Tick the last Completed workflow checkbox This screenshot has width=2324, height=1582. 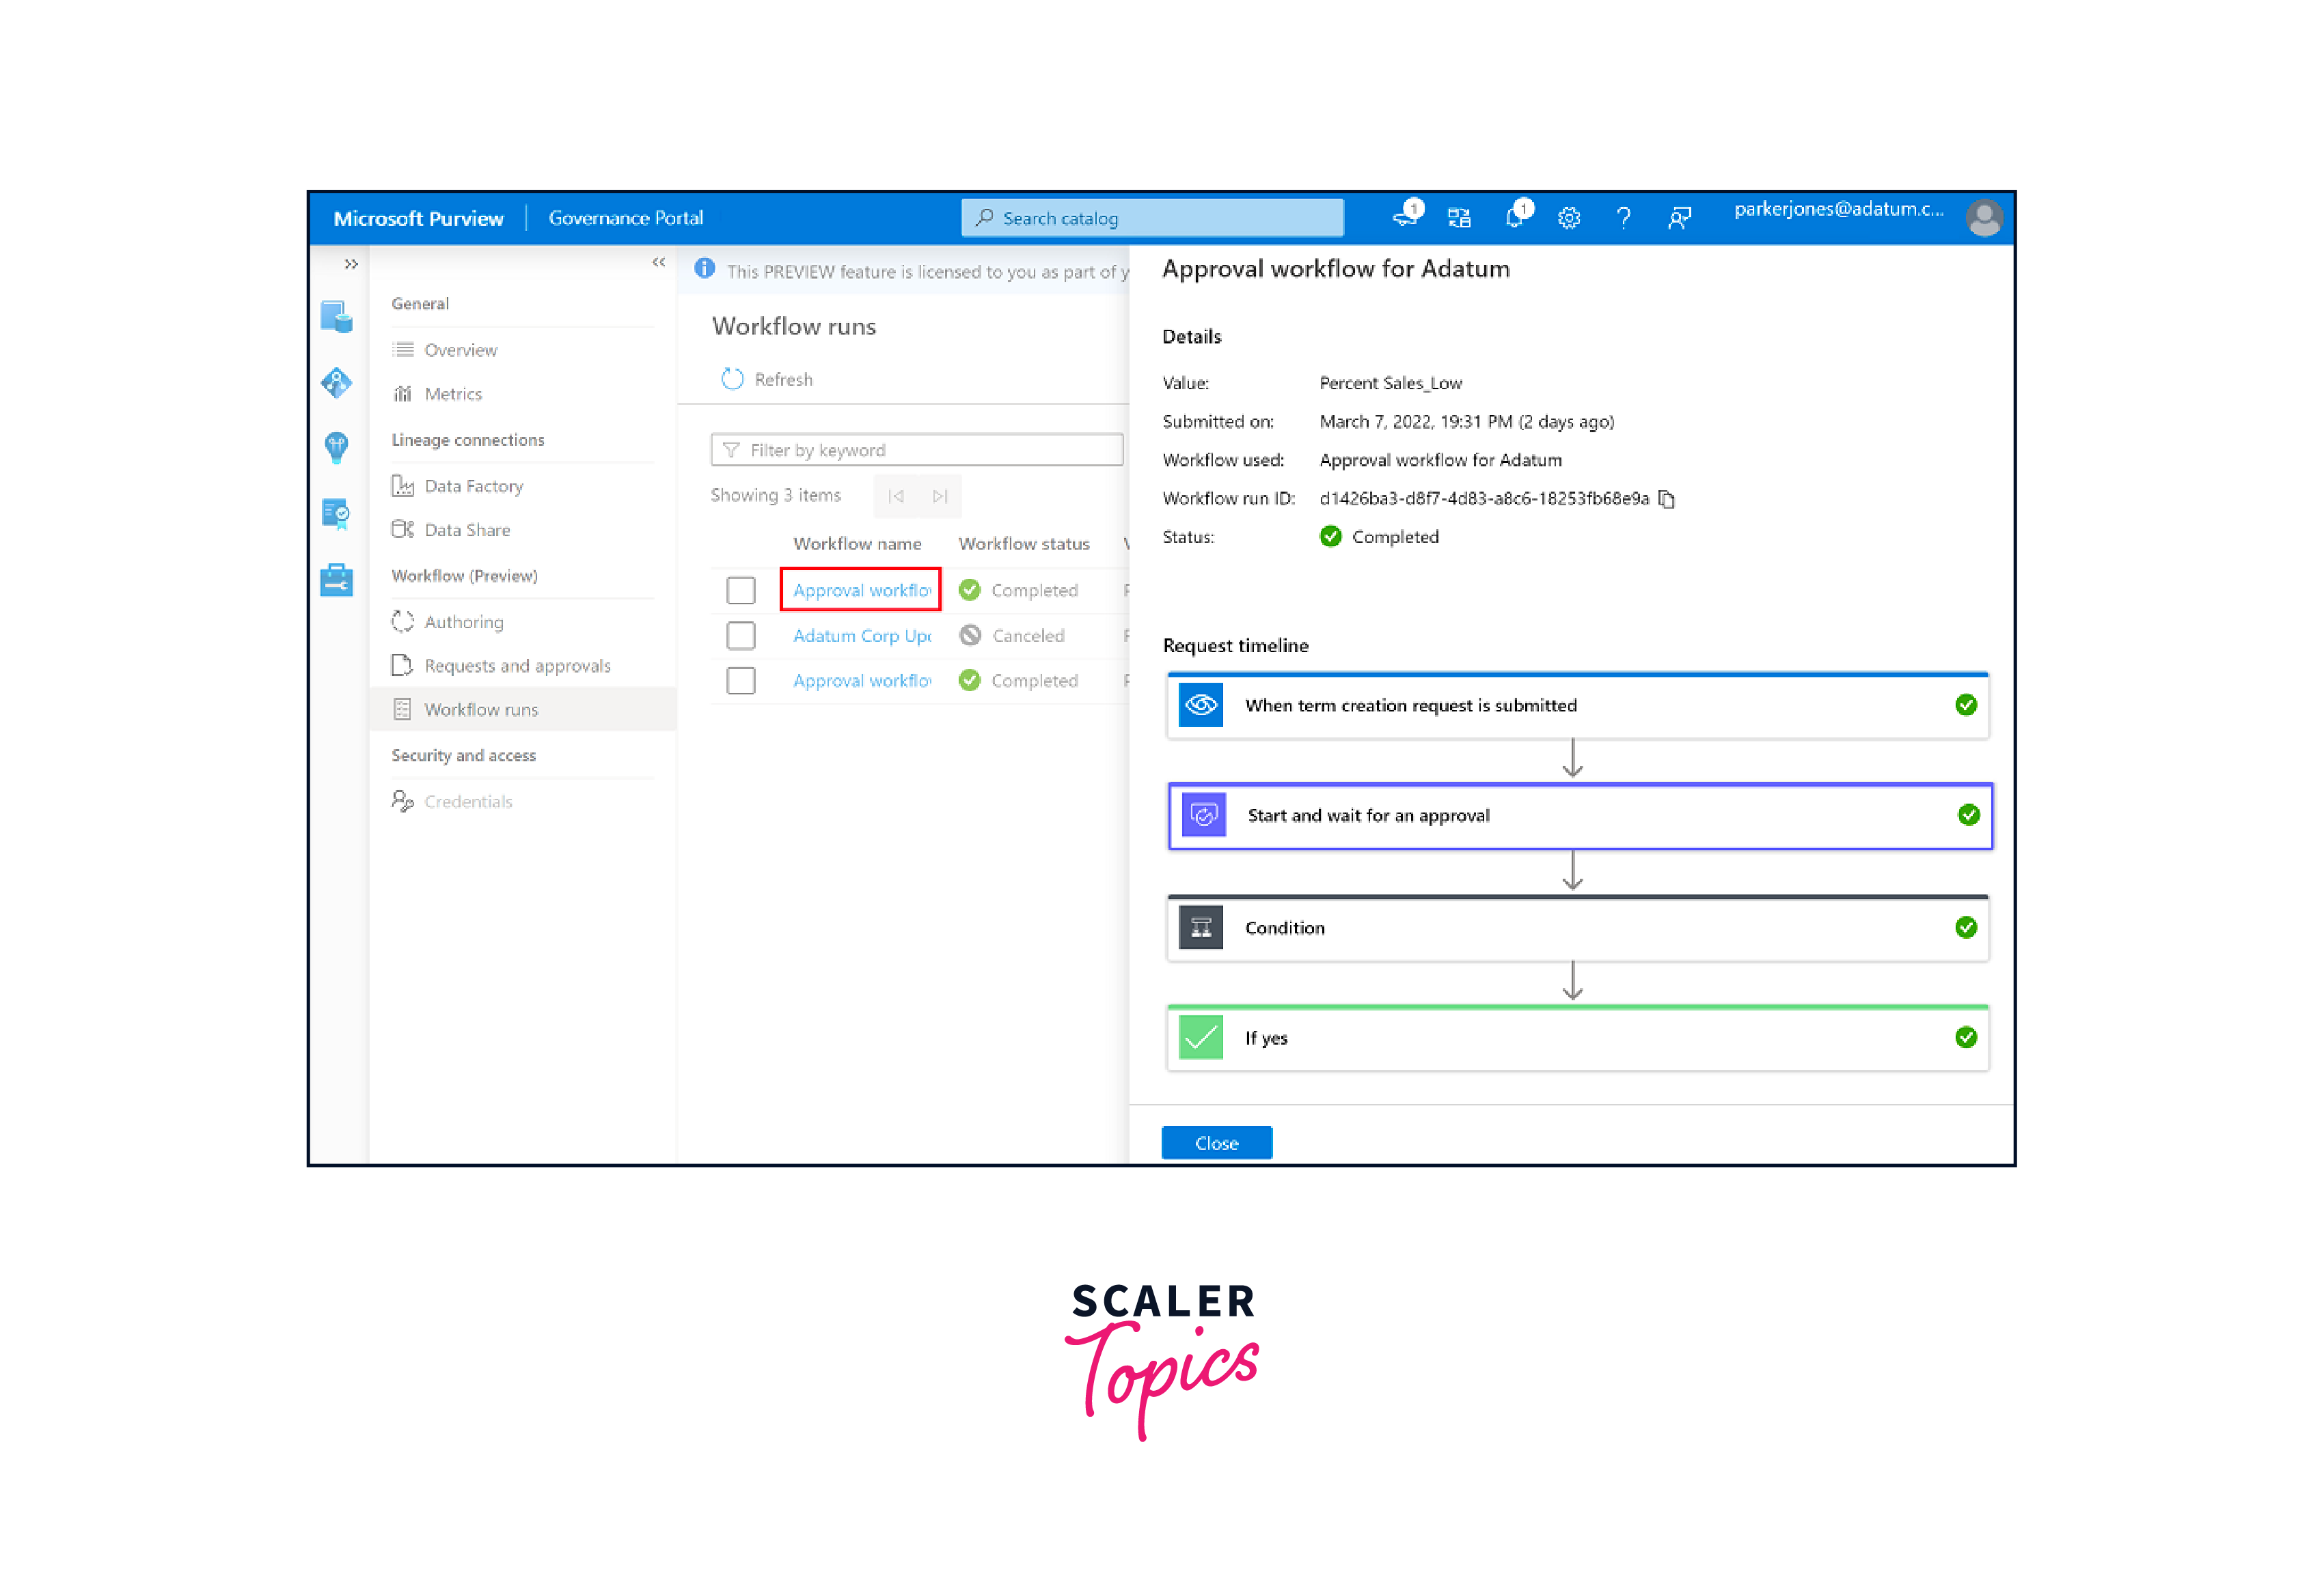(741, 681)
